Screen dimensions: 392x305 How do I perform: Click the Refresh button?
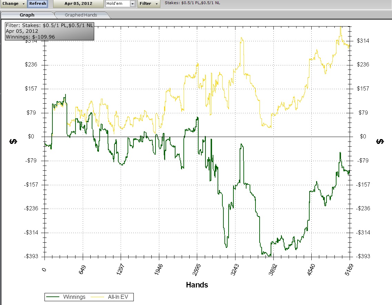tap(37, 4)
